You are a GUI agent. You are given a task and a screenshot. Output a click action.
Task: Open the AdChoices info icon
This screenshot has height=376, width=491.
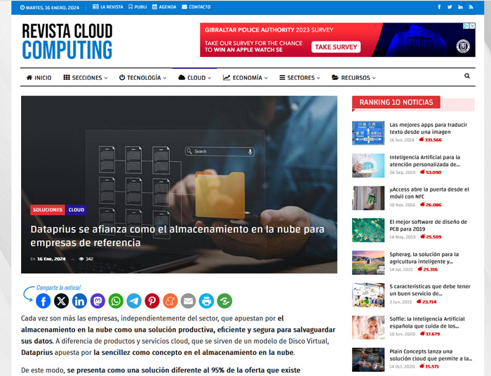tap(466, 26)
